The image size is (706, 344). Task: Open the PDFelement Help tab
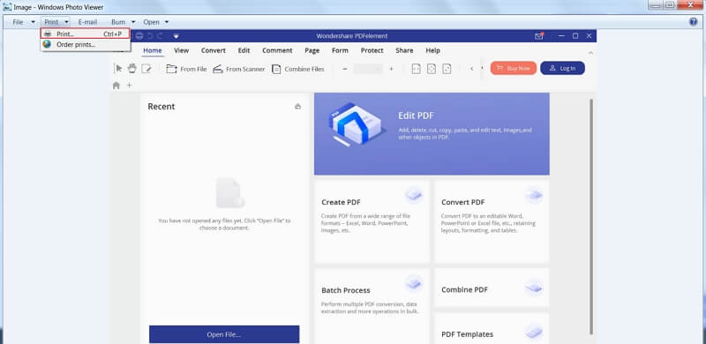click(432, 50)
